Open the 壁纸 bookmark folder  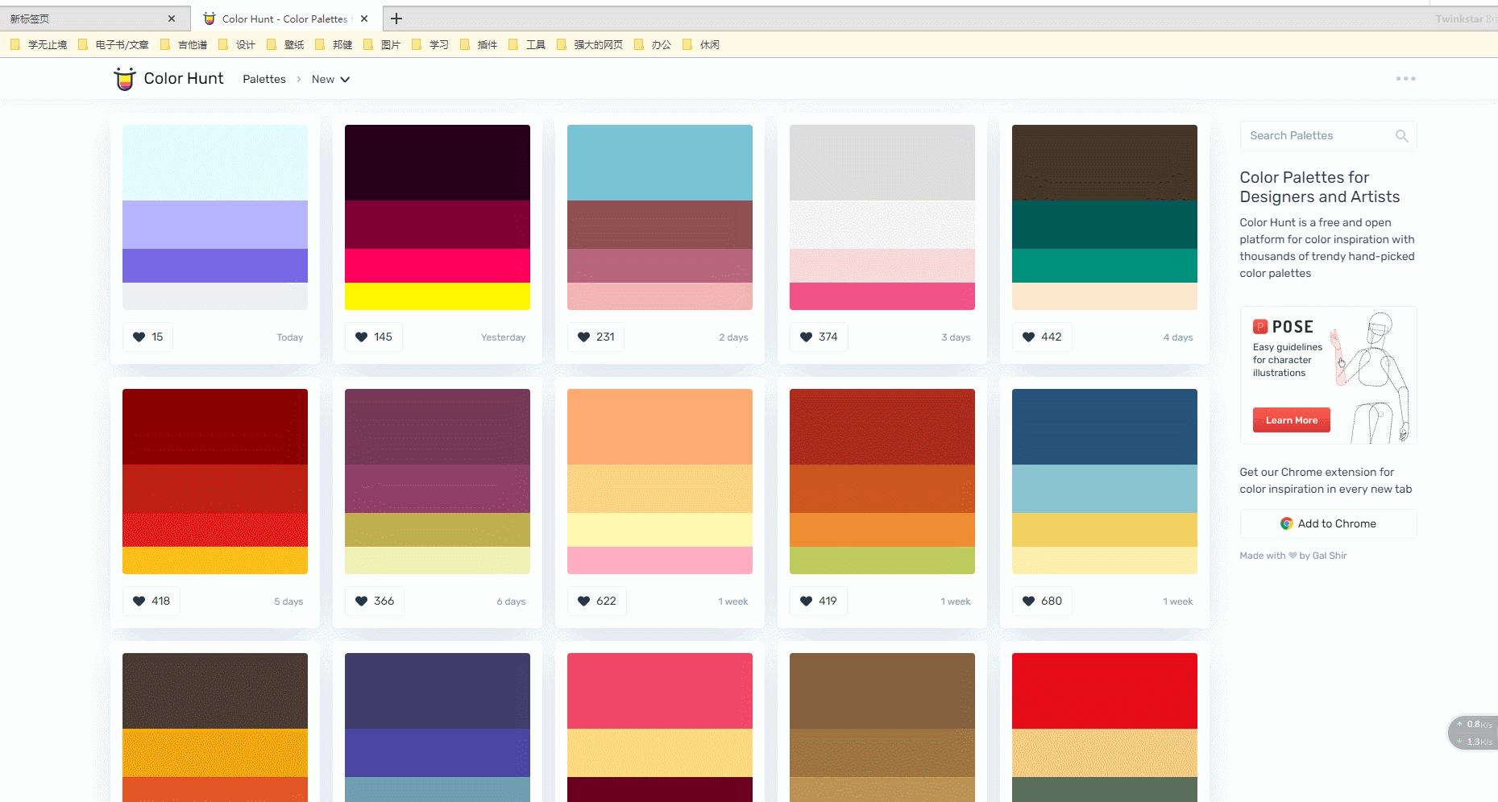286,44
